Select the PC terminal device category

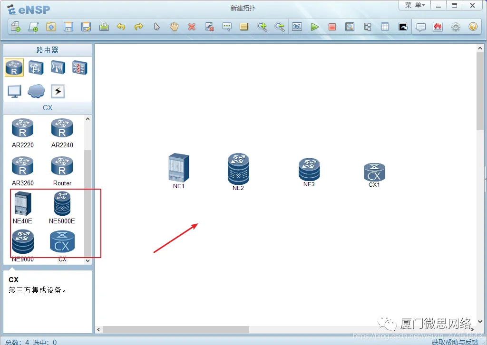(14, 91)
